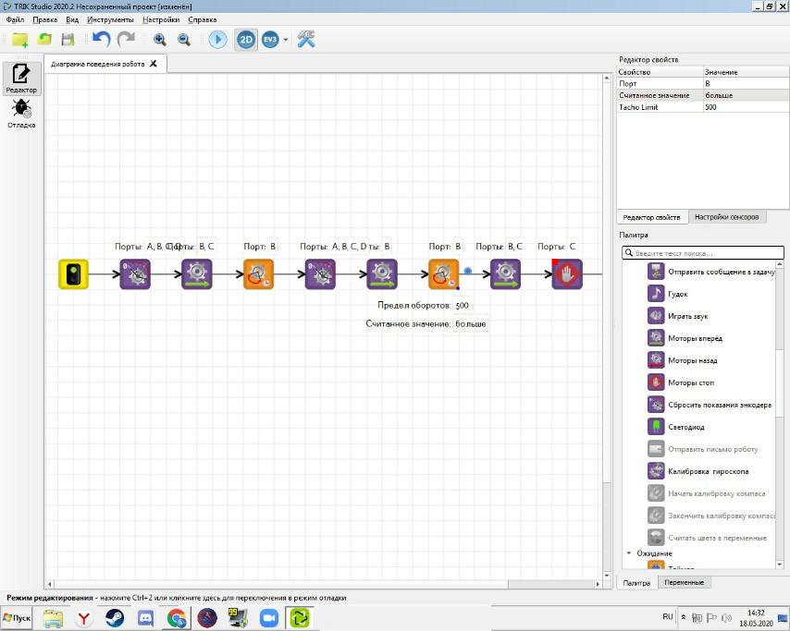
Task: Click the zoom out magnifier icon
Action: pos(184,39)
